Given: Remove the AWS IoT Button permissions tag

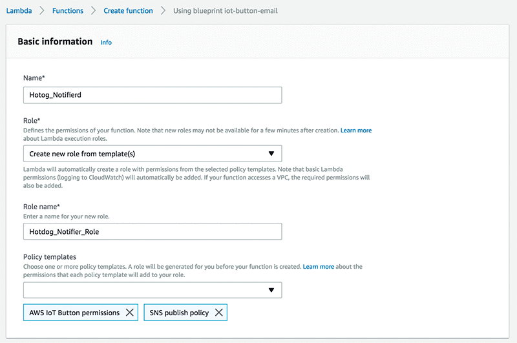Looking at the screenshot, I should pos(130,313).
